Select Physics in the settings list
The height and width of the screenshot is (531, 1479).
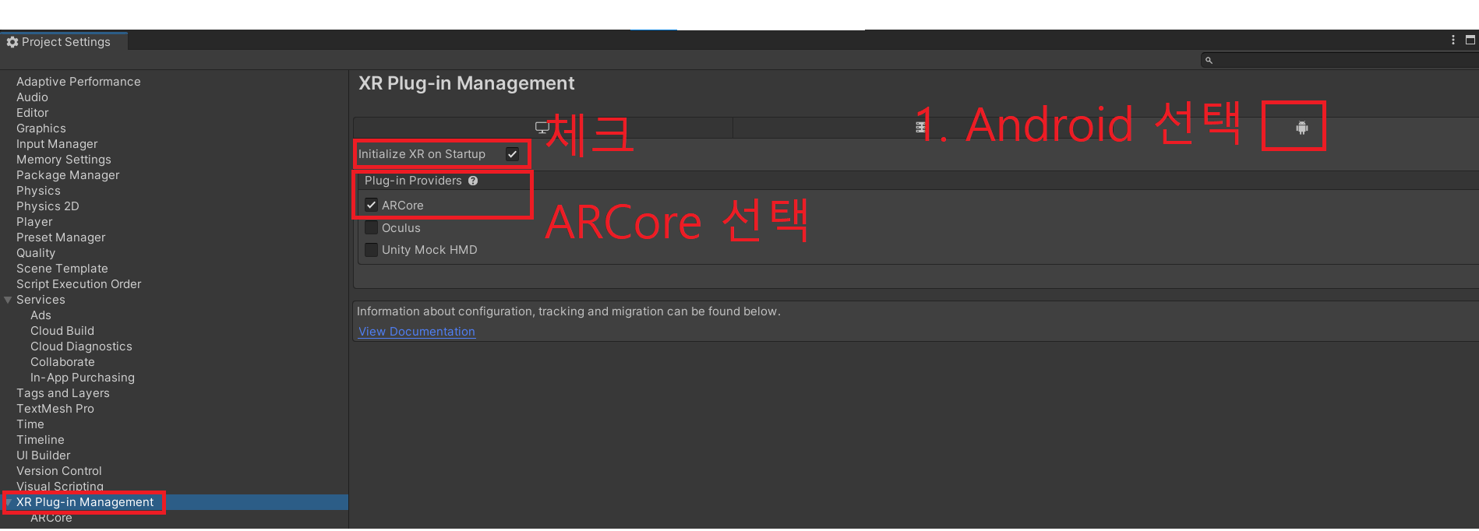pos(38,191)
